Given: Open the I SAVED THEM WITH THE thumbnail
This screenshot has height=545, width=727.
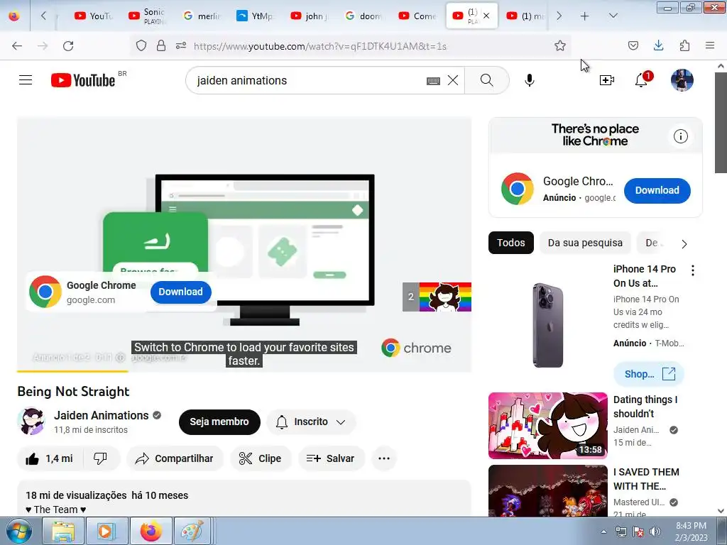Looking at the screenshot, I should (x=547, y=491).
